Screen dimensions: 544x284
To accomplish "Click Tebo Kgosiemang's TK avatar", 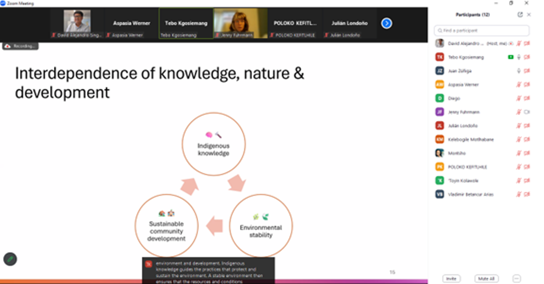I will click(x=440, y=57).
